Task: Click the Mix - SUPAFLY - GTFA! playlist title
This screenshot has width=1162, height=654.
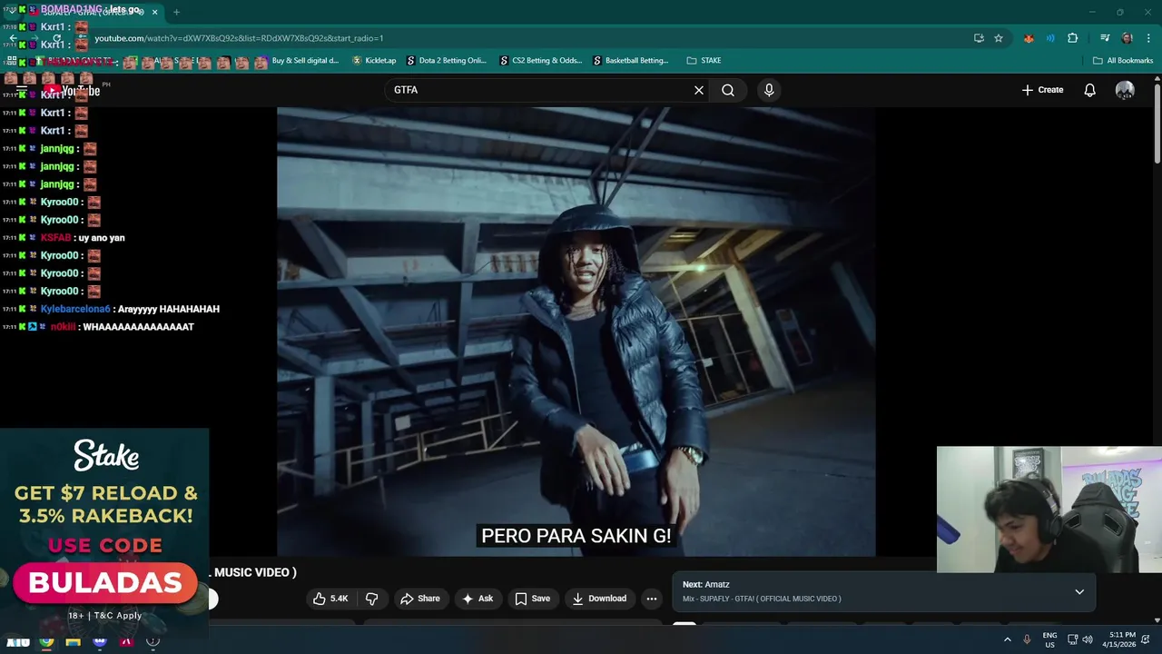Action: (762, 599)
